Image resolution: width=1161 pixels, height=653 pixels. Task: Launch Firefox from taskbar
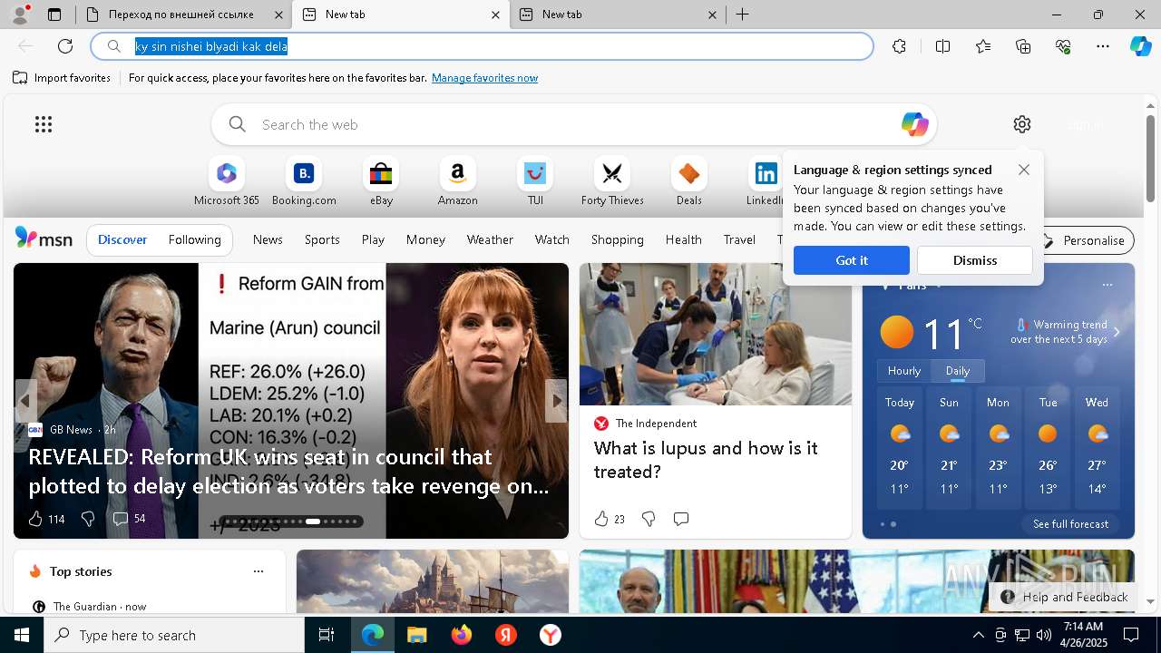pos(462,635)
